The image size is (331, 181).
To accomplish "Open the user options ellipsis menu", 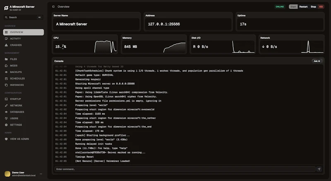I will pos(41,174).
